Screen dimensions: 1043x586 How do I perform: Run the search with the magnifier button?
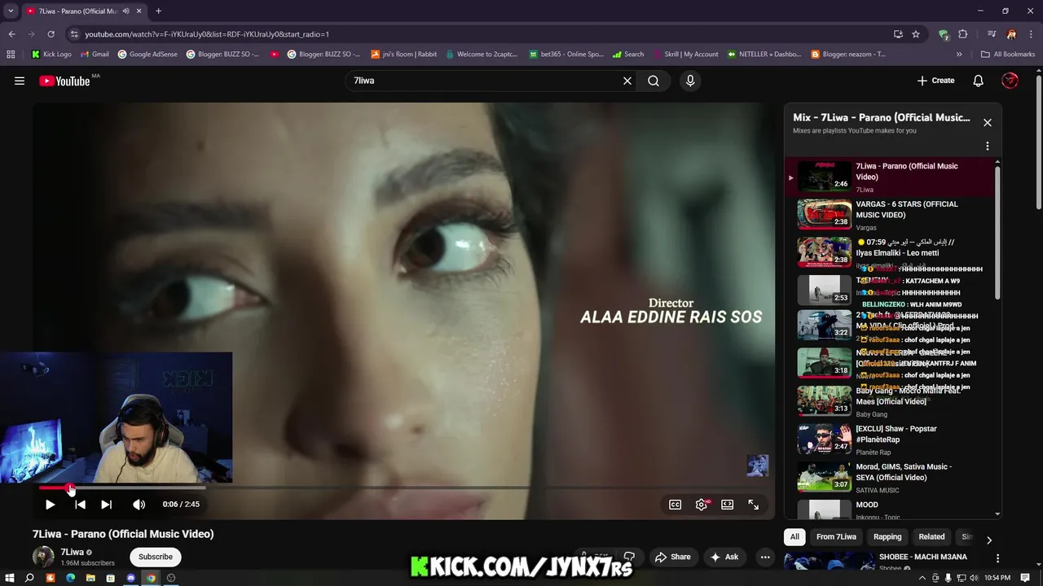(x=654, y=81)
